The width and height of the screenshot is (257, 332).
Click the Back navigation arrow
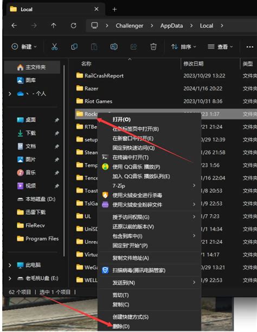[14, 25]
